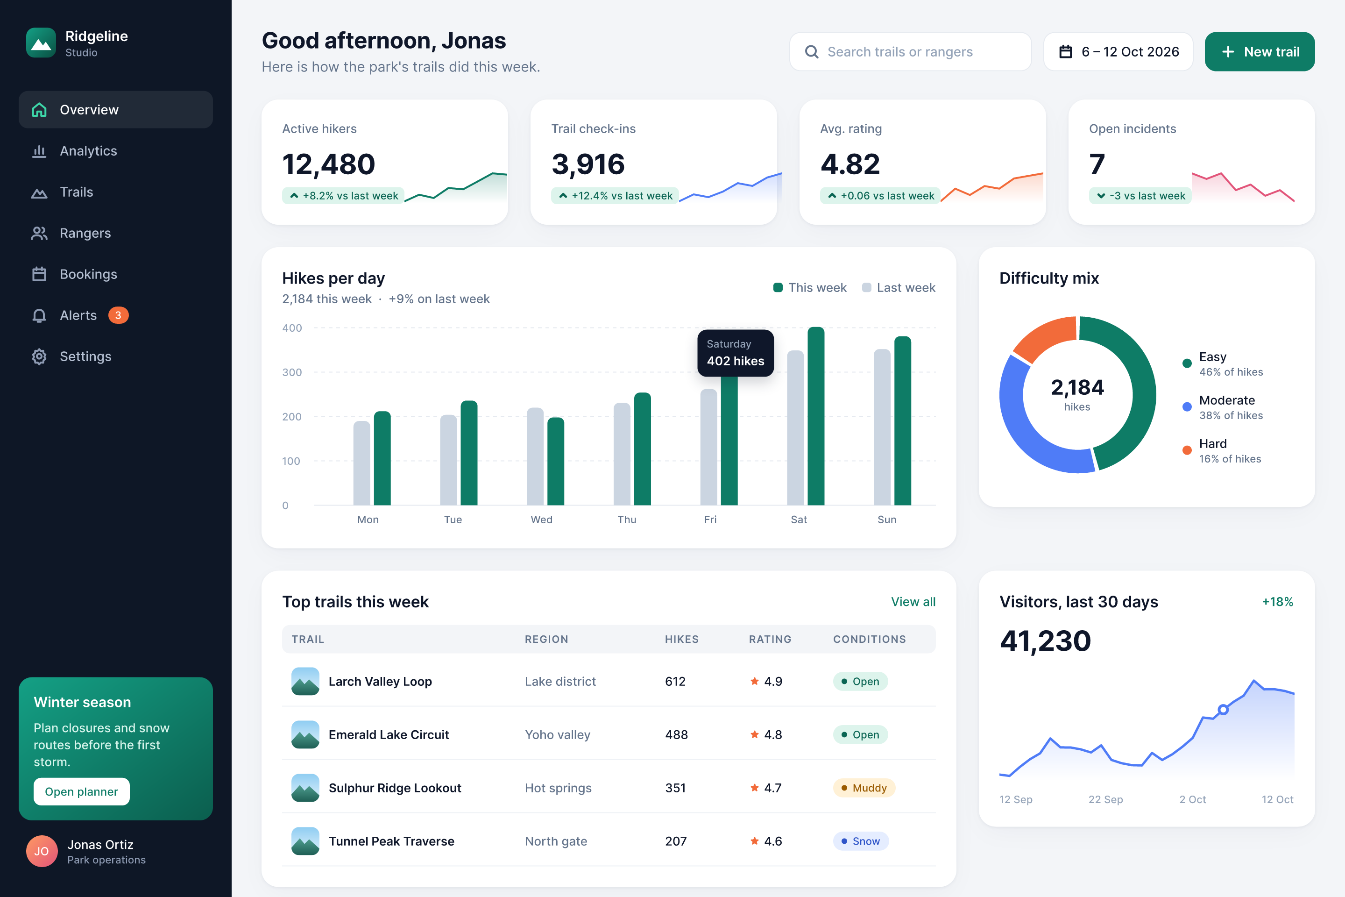The width and height of the screenshot is (1345, 897).
Task: Click the highlighted point on Visitors chart
Action: click(1223, 709)
